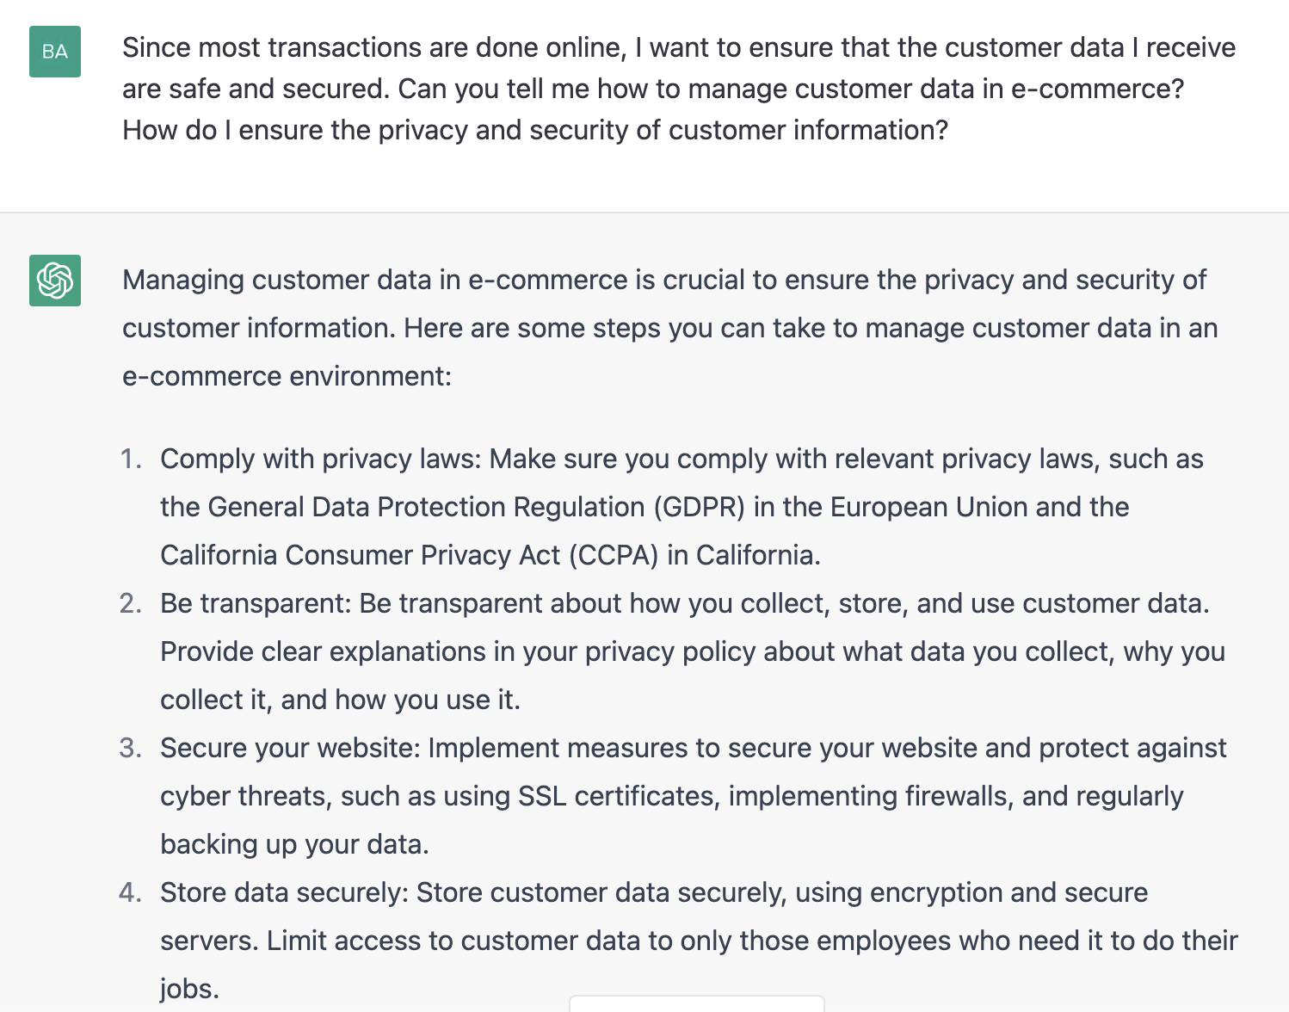Viewport: 1289px width, 1012px height.
Task: Click list item 'Comply with privacy laws'
Action: (x=682, y=507)
